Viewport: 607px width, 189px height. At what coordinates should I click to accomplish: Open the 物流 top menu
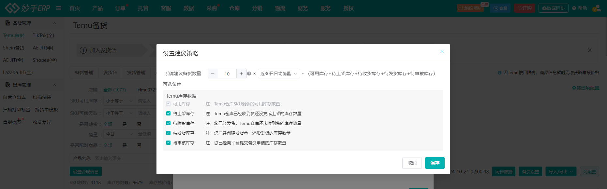(280, 8)
